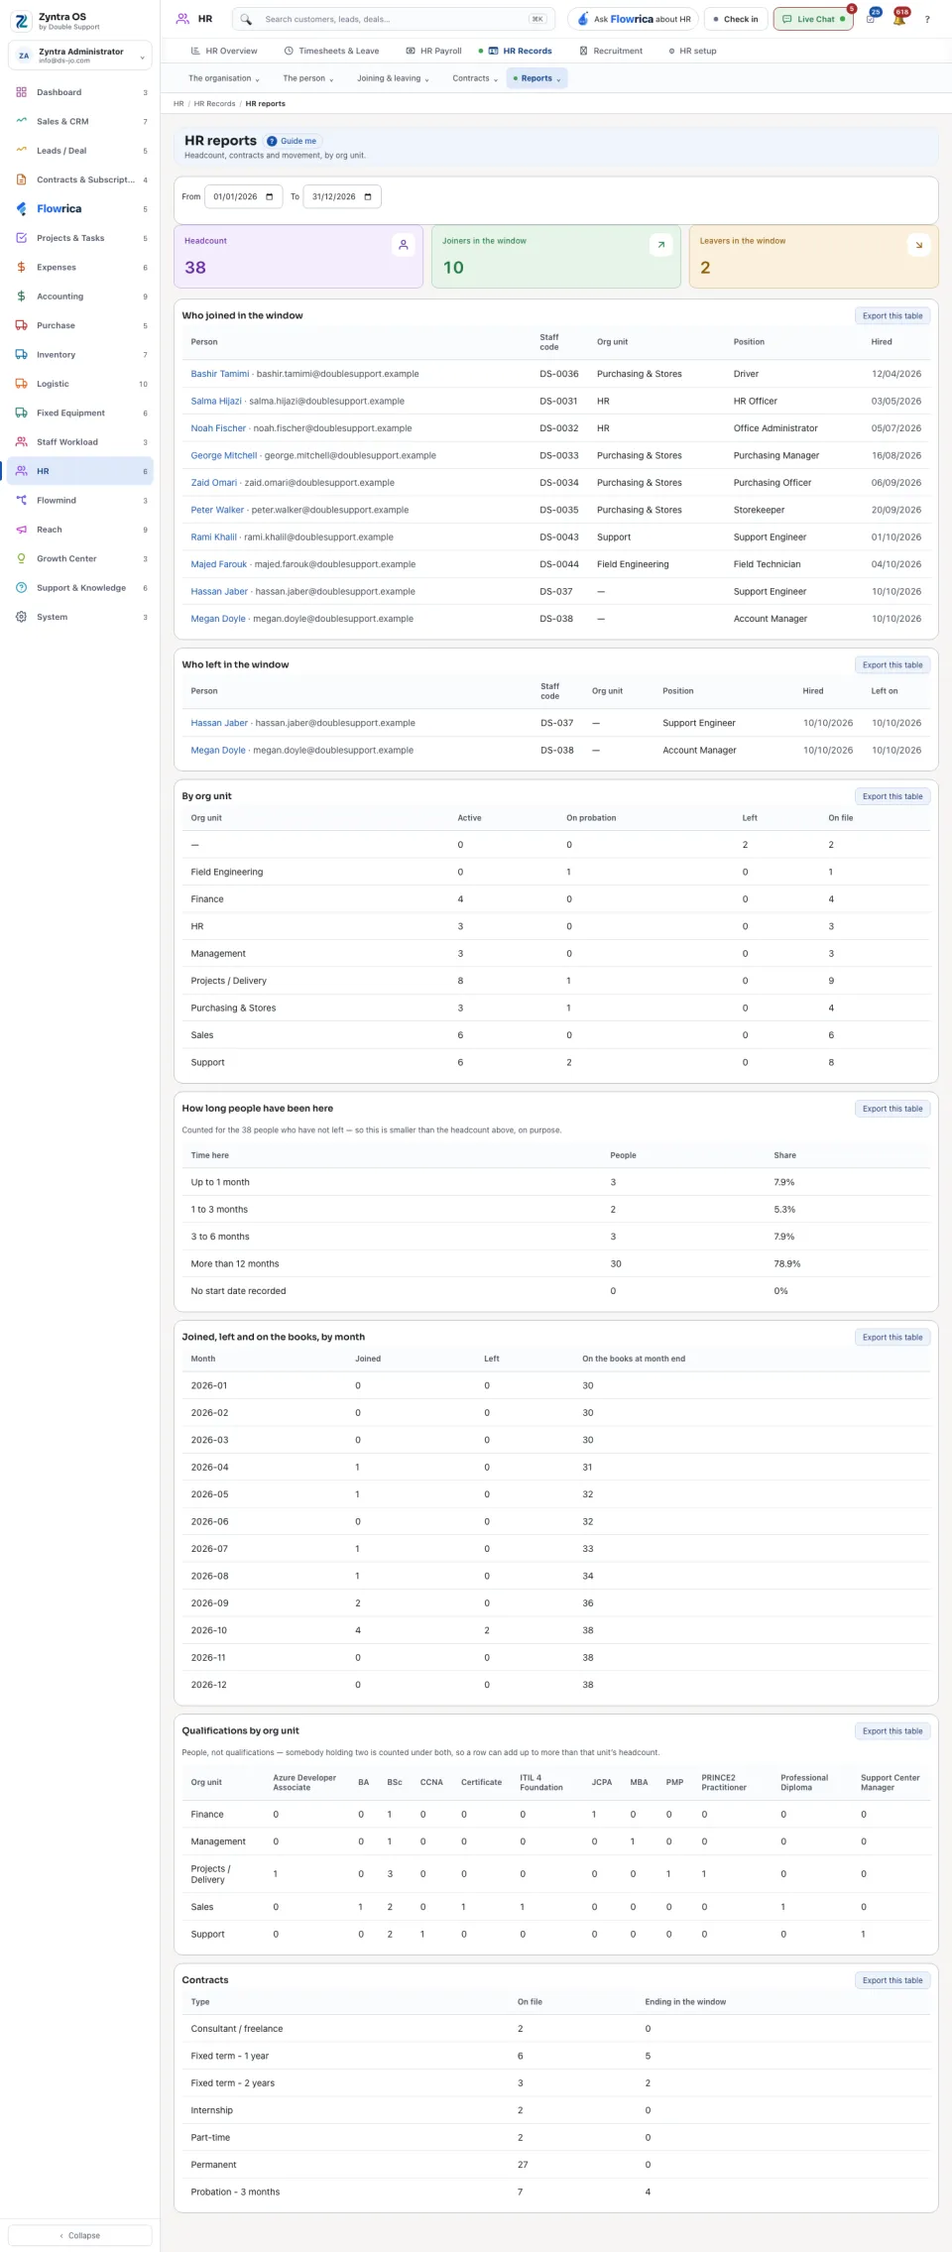Open Contracts & Subscriptions sidebar icon
This screenshot has width=952, height=2252.
[x=22, y=179]
